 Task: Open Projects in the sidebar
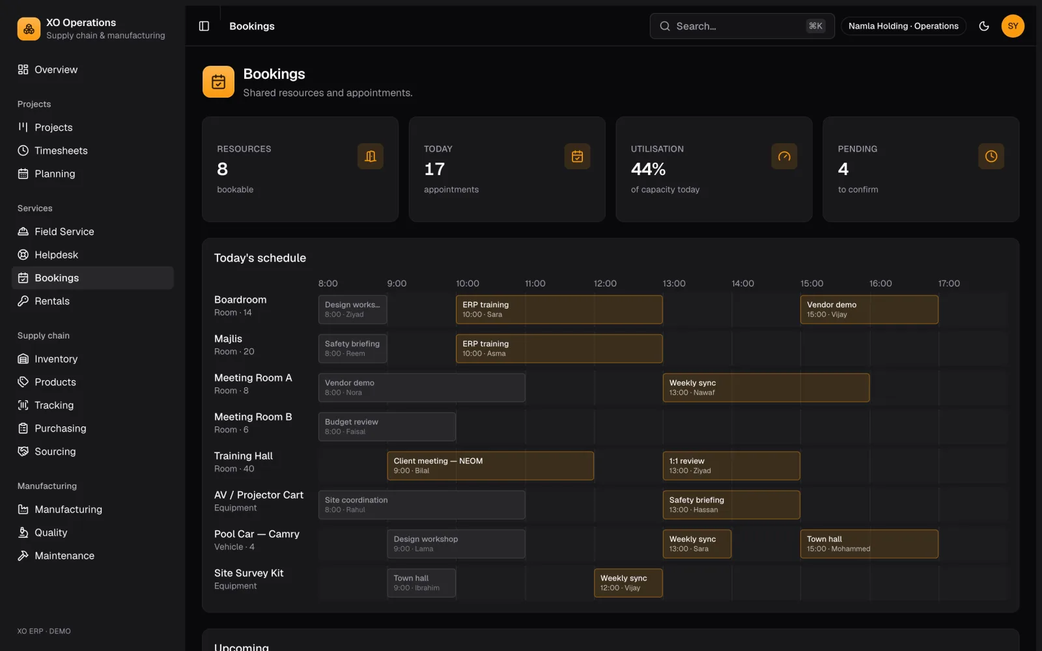tap(92, 128)
